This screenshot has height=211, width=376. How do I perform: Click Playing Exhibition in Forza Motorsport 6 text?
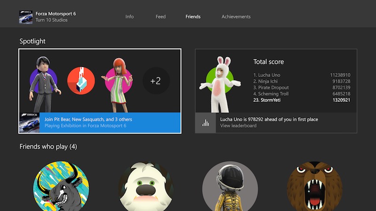[86, 126]
